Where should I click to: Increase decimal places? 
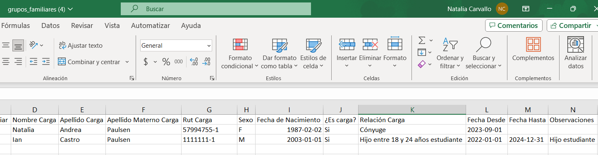tap(194, 62)
